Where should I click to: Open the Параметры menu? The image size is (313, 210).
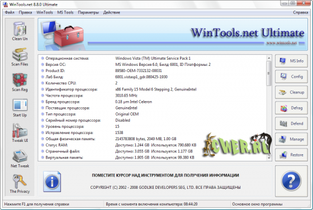point(88,12)
